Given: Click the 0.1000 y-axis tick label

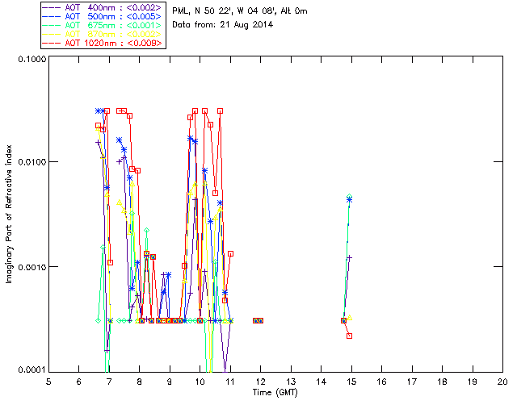Looking at the screenshot, I should point(31,60).
